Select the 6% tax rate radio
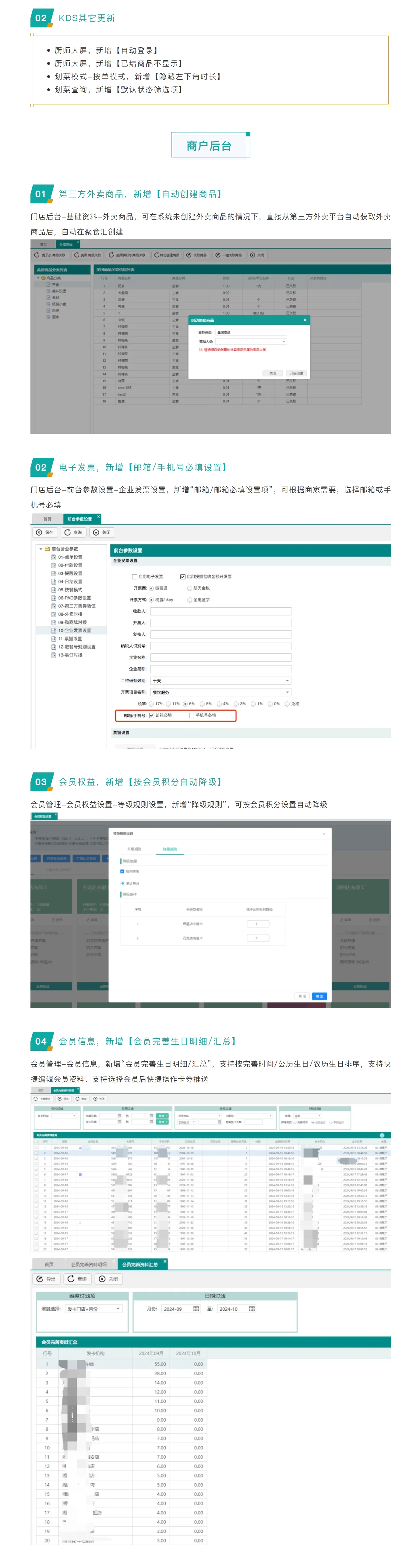Image resolution: width=420 pixels, height=1561 pixels. (185, 704)
